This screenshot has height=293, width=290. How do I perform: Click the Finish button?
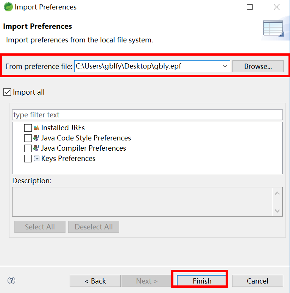point(202,281)
